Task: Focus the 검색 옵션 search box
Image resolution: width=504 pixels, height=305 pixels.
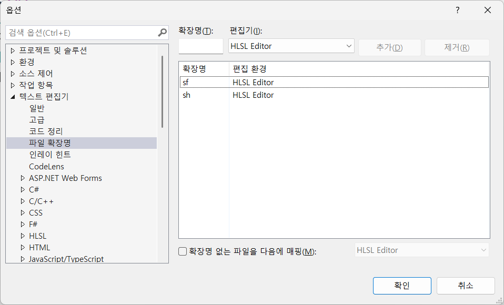Action: click(82, 33)
